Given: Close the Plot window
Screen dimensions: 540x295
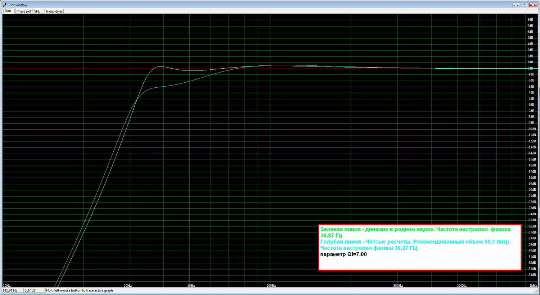Looking at the screenshot, I should pyautogui.click(x=533, y=5).
